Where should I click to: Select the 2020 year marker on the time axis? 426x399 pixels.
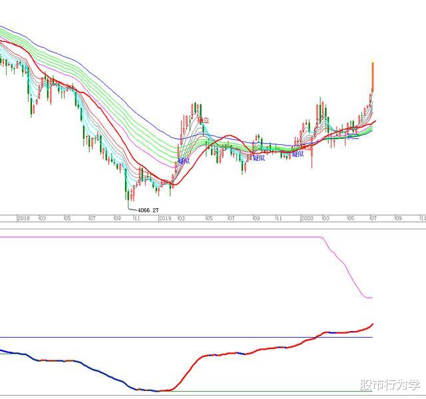[307, 218]
